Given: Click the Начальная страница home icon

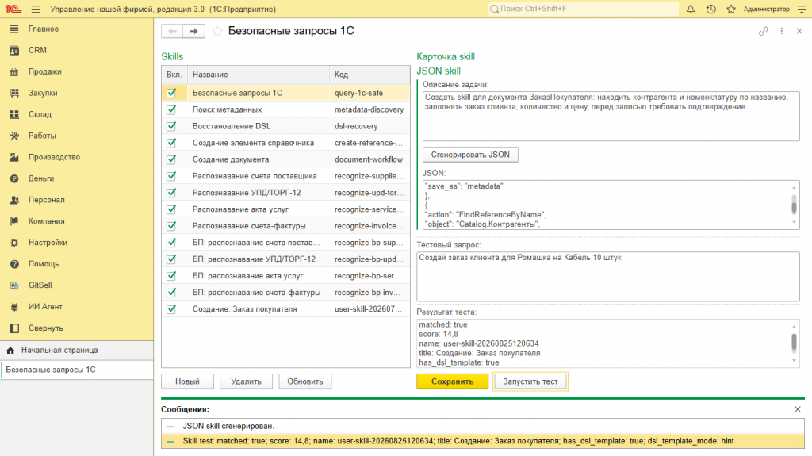Looking at the screenshot, I should click(x=10, y=351).
